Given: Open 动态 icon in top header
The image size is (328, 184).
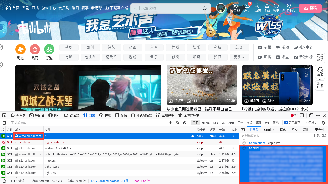Looking at the screenshot, I should click(258, 8).
